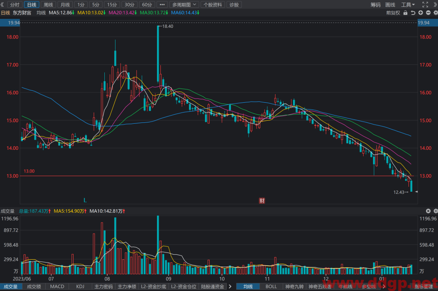Switch sub-chart to KDJ

(x=80, y=287)
